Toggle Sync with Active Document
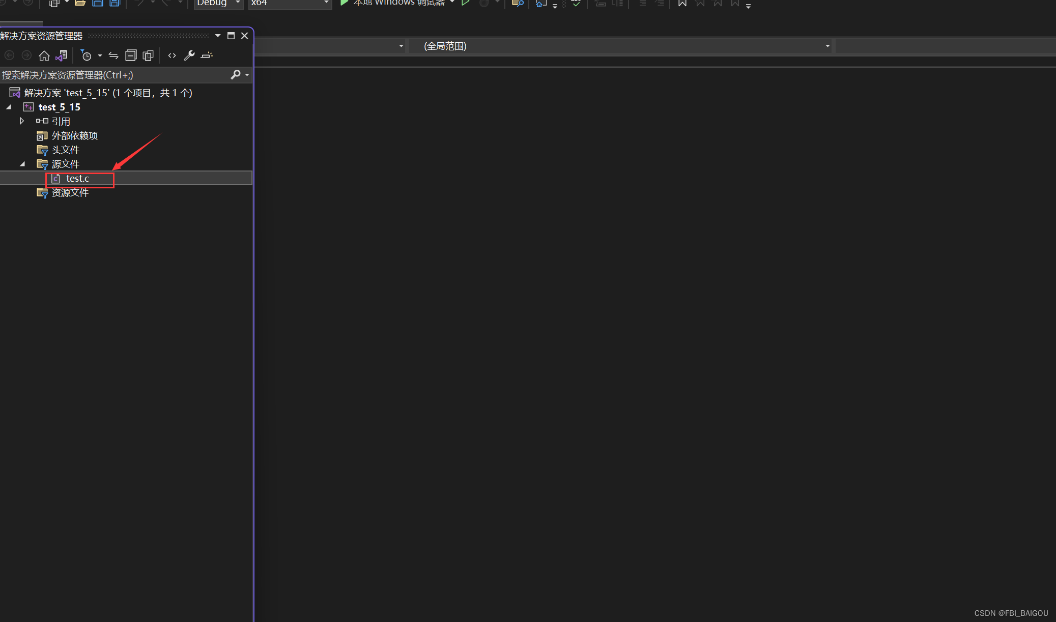This screenshot has width=1056, height=622. [x=113, y=55]
